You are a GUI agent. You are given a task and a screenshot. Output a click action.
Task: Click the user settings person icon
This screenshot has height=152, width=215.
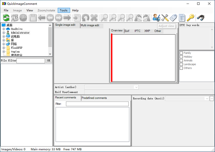tap(156, 17)
